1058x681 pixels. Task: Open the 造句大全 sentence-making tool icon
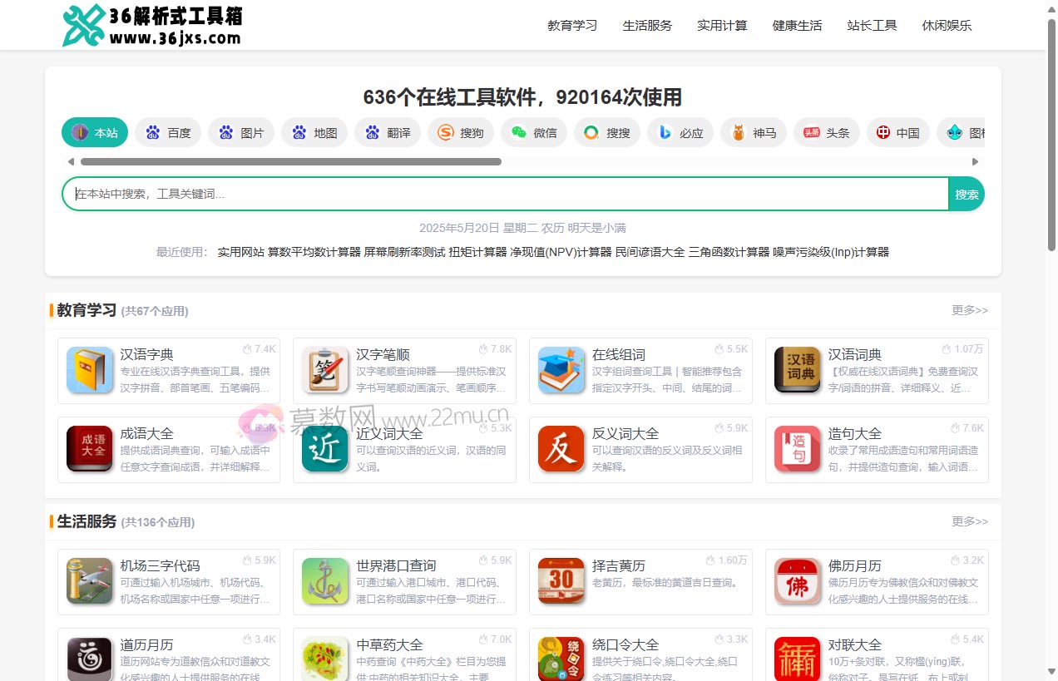tap(797, 450)
